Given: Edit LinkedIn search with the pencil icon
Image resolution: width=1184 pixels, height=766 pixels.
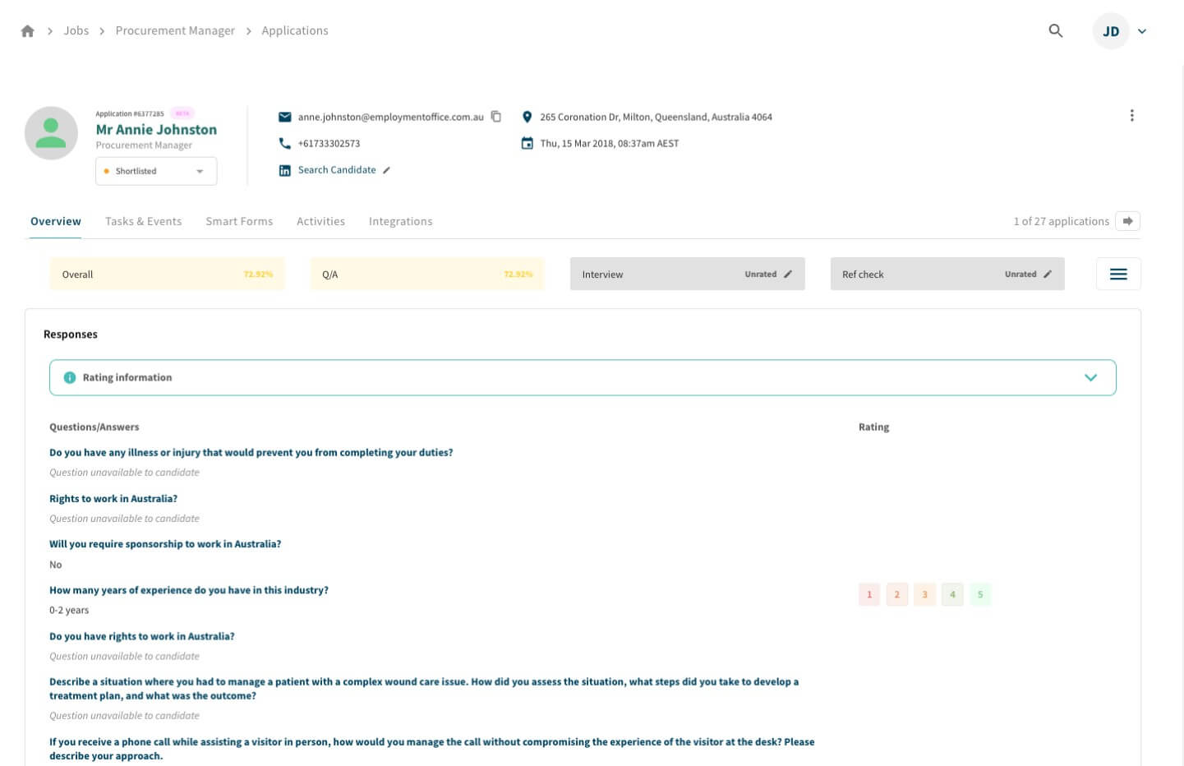Looking at the screenshot, I should [387, 170].
